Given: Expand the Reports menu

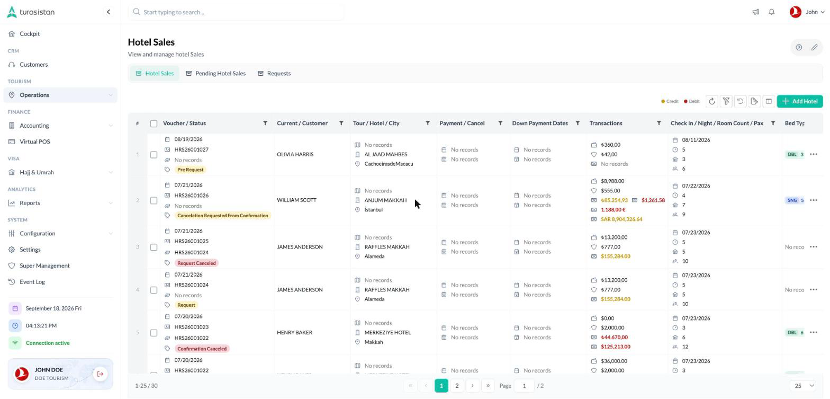Looking at the screenshot, I should (x=60, y=203).
